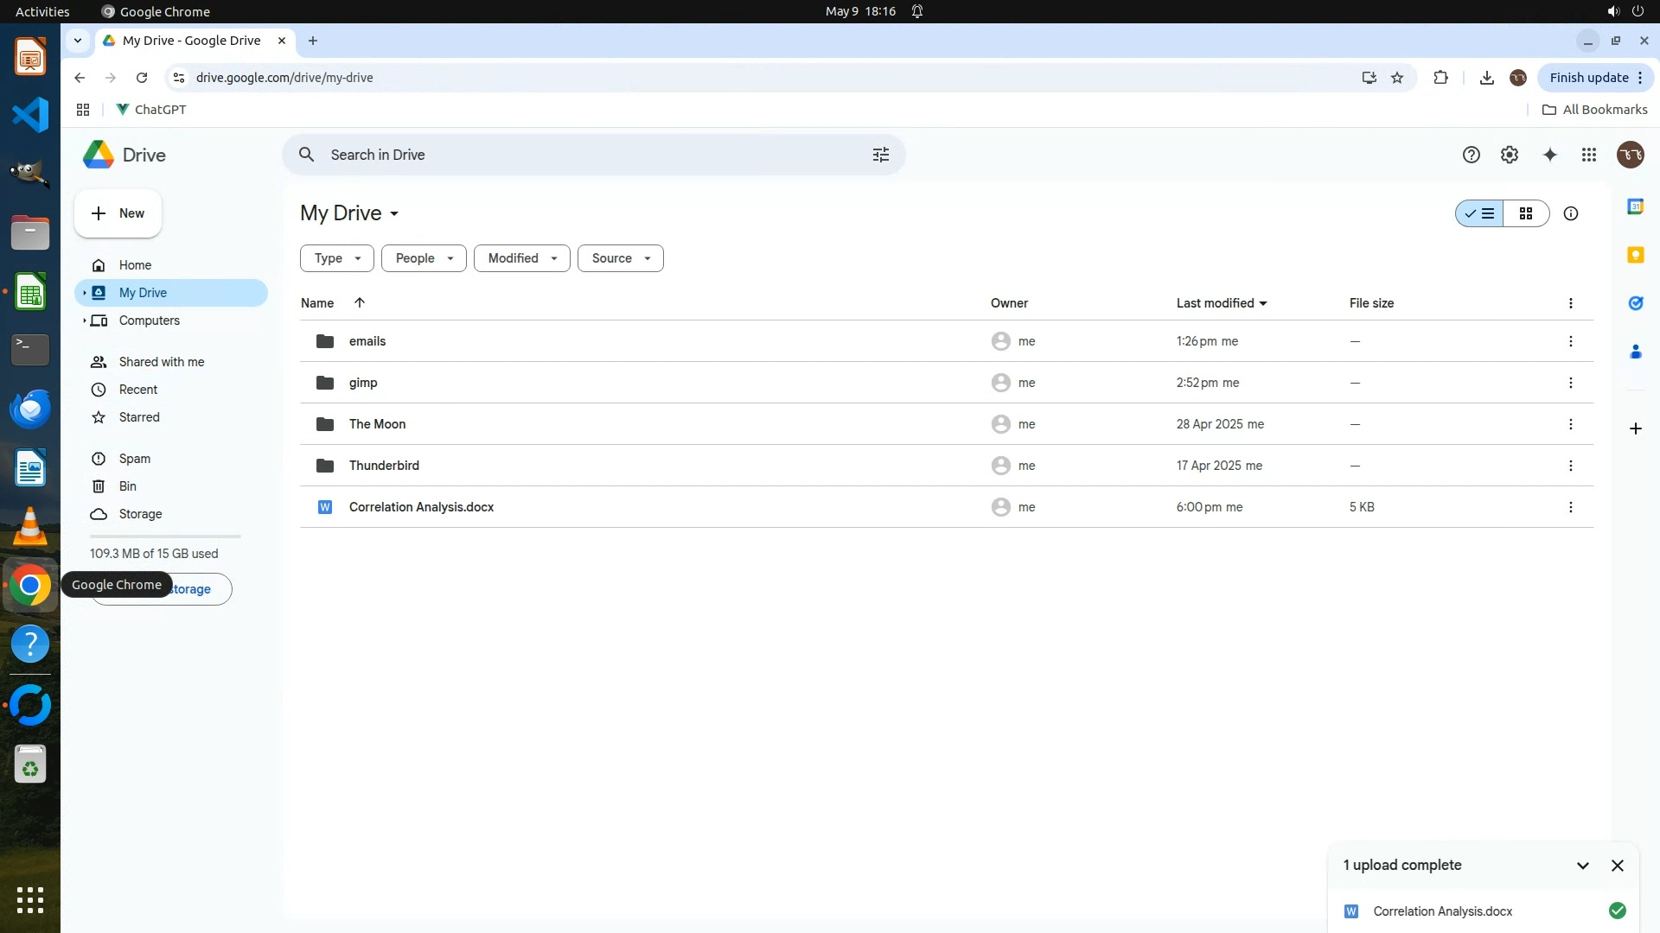The image size is (1660, 933).
Task: Open the Modified filter dropdown
Action: click(521, 258)
